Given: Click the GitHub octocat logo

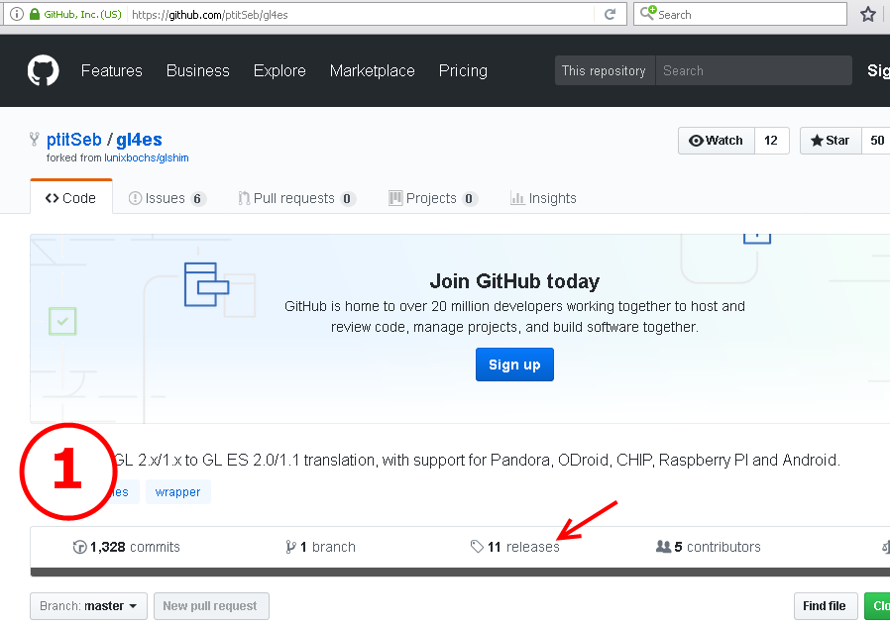Looking at the screenshot, I should click(x=43, y=70).
